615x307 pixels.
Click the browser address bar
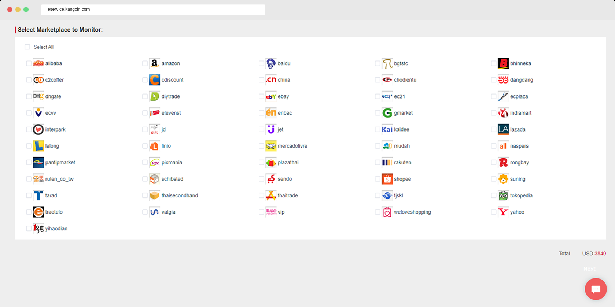pyautogui.click(x=153, y=10)
